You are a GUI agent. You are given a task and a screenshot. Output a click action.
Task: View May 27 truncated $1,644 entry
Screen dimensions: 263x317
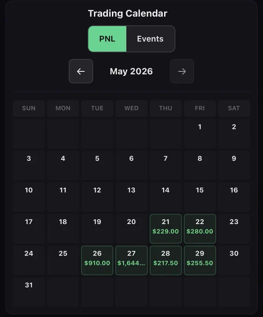pyautogui.click(x=131, y=261)
